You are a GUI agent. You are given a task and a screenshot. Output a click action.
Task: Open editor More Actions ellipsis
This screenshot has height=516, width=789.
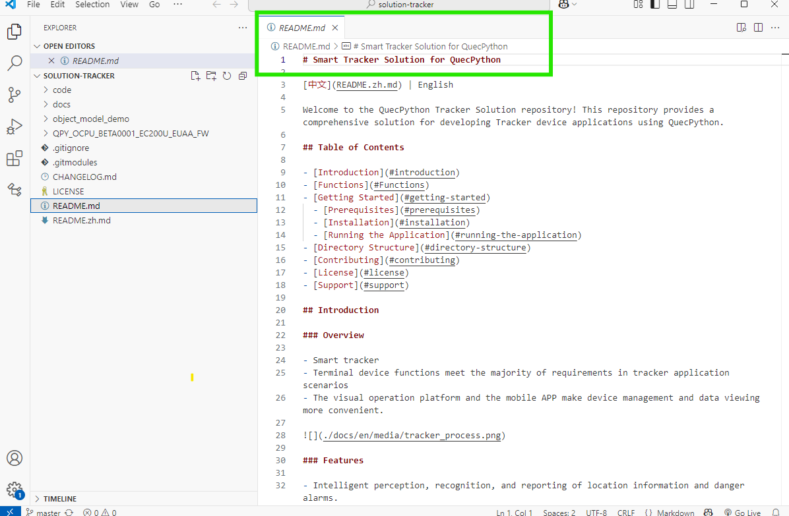(x=775, y=28)
